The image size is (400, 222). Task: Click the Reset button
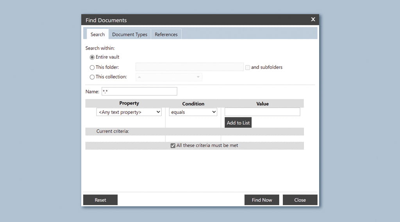click(x=100, y=200)
